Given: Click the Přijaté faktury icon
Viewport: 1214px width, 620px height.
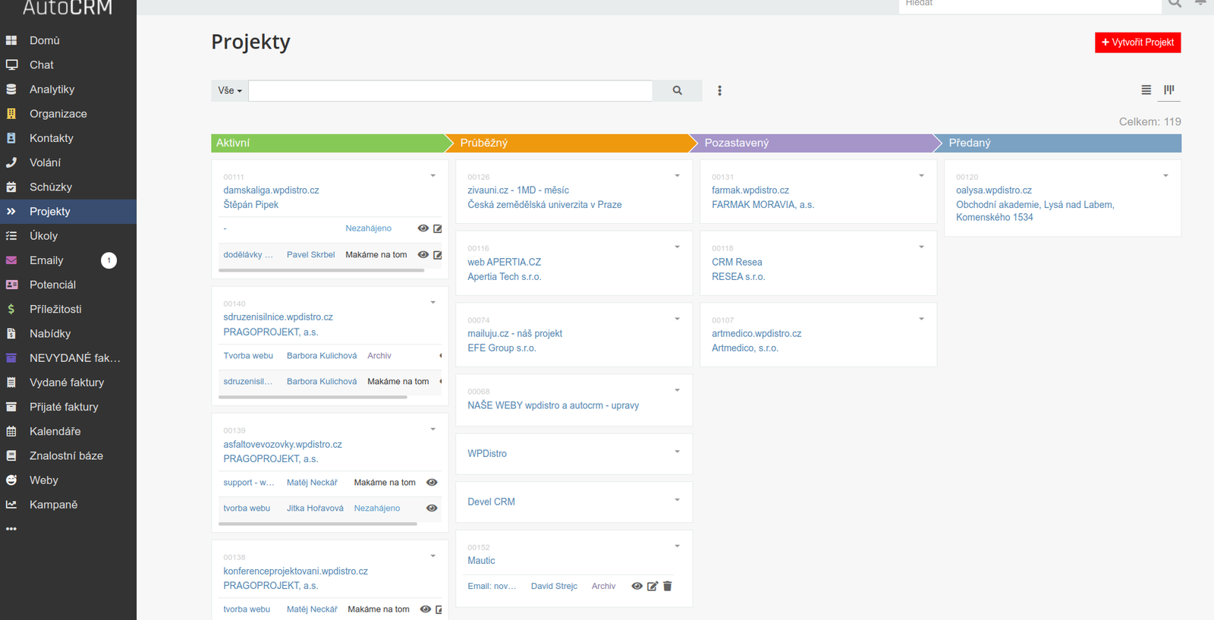Looking at the screenshot, I should [11, 407].
